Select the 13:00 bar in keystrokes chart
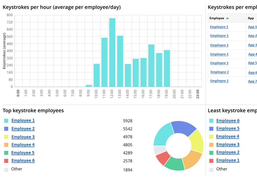Image resolution: width=257 pixels, height=178 pixels. tap(120, 61)
